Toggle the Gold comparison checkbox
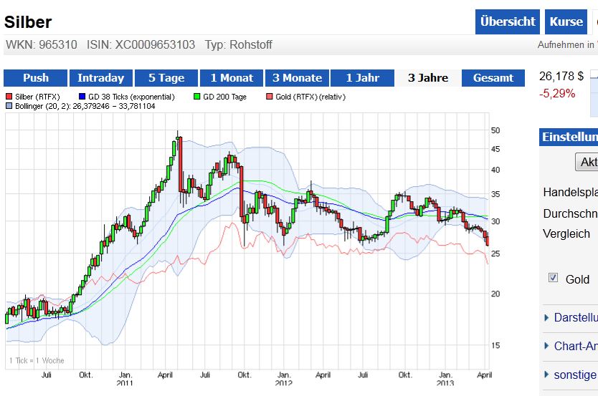The width and height of the screenshot is (598, 396). [x=553, y=278]
